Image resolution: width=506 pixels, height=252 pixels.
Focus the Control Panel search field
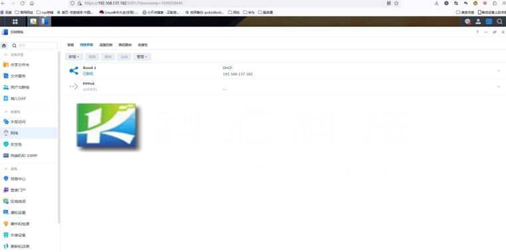click(33, 45)
